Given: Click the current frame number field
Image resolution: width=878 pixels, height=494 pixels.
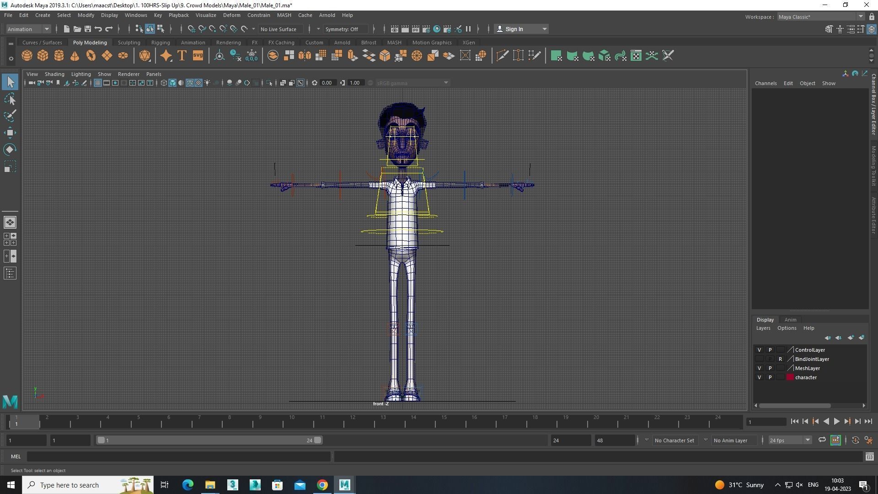Looking at the screenshot, I should point(766,422).
